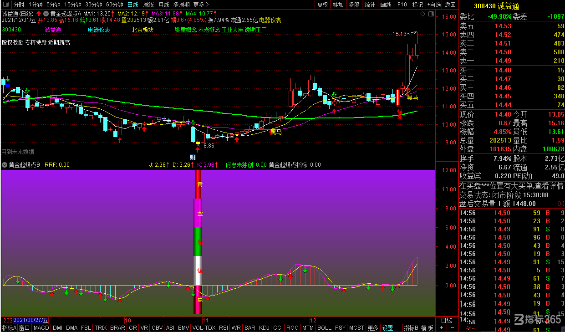Switch to 60分钟 period
The width and height of the screenshot is (565, 332).
(115, 5)
